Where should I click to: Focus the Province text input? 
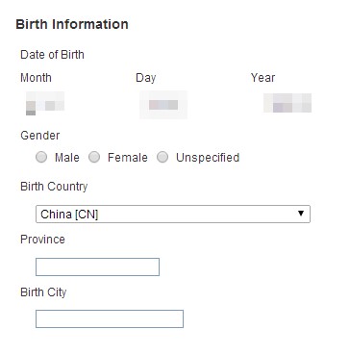pos(97,266)
